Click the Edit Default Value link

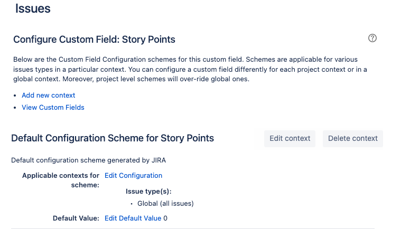[x=133, y=218]
